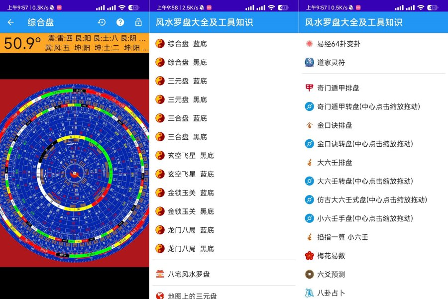Tap the yin-yang icon beside 三元盘 蓝底
448x299 pixels.
coord(160,81)
